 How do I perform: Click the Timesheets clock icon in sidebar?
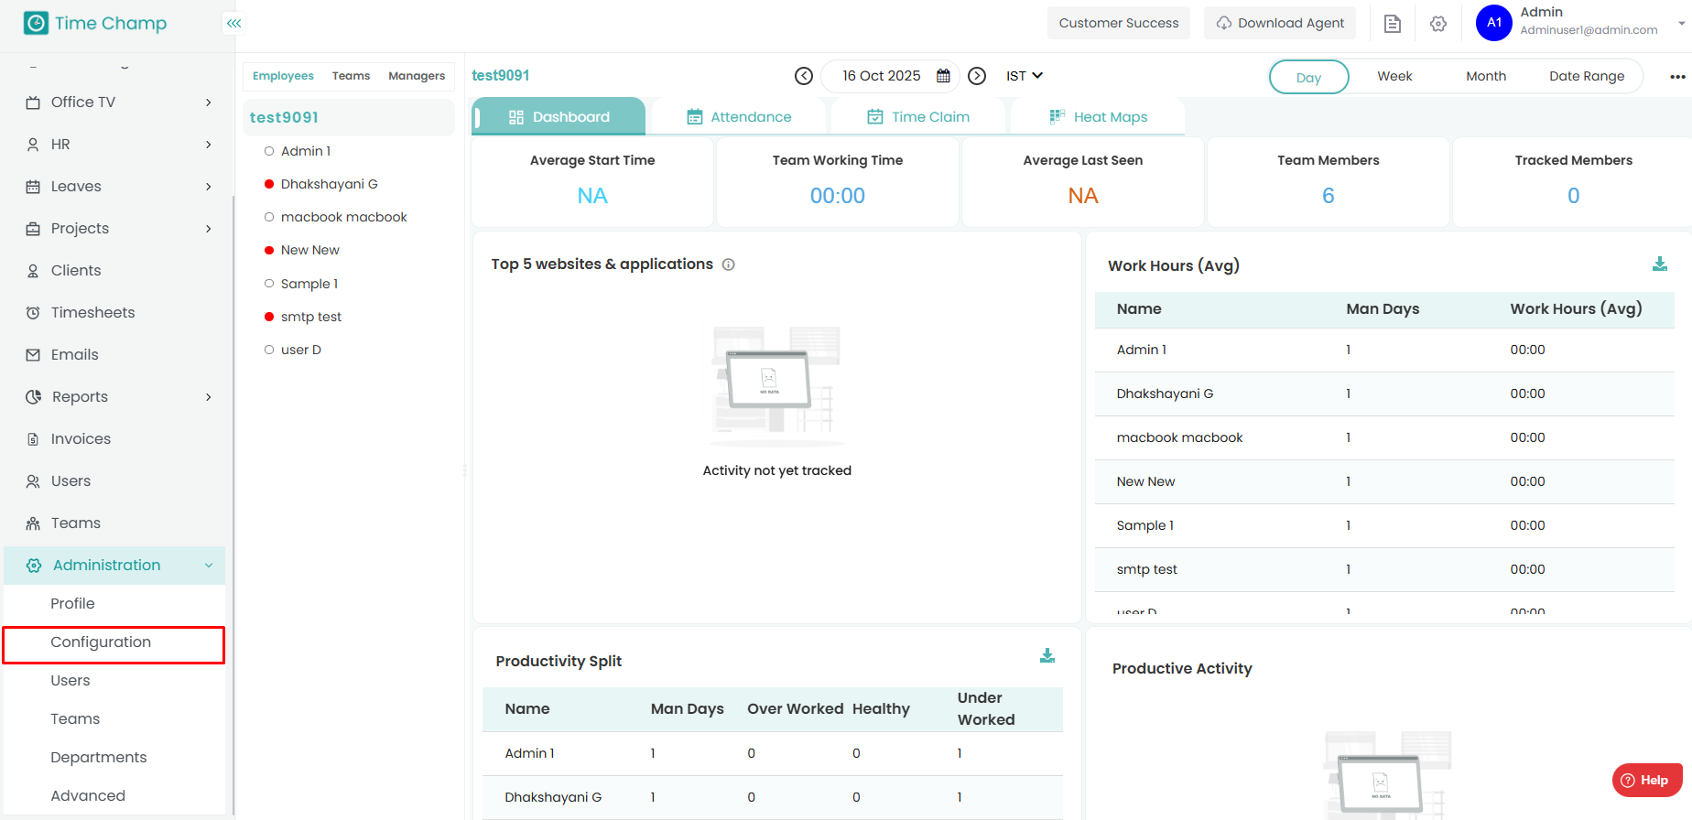[33, 313]
